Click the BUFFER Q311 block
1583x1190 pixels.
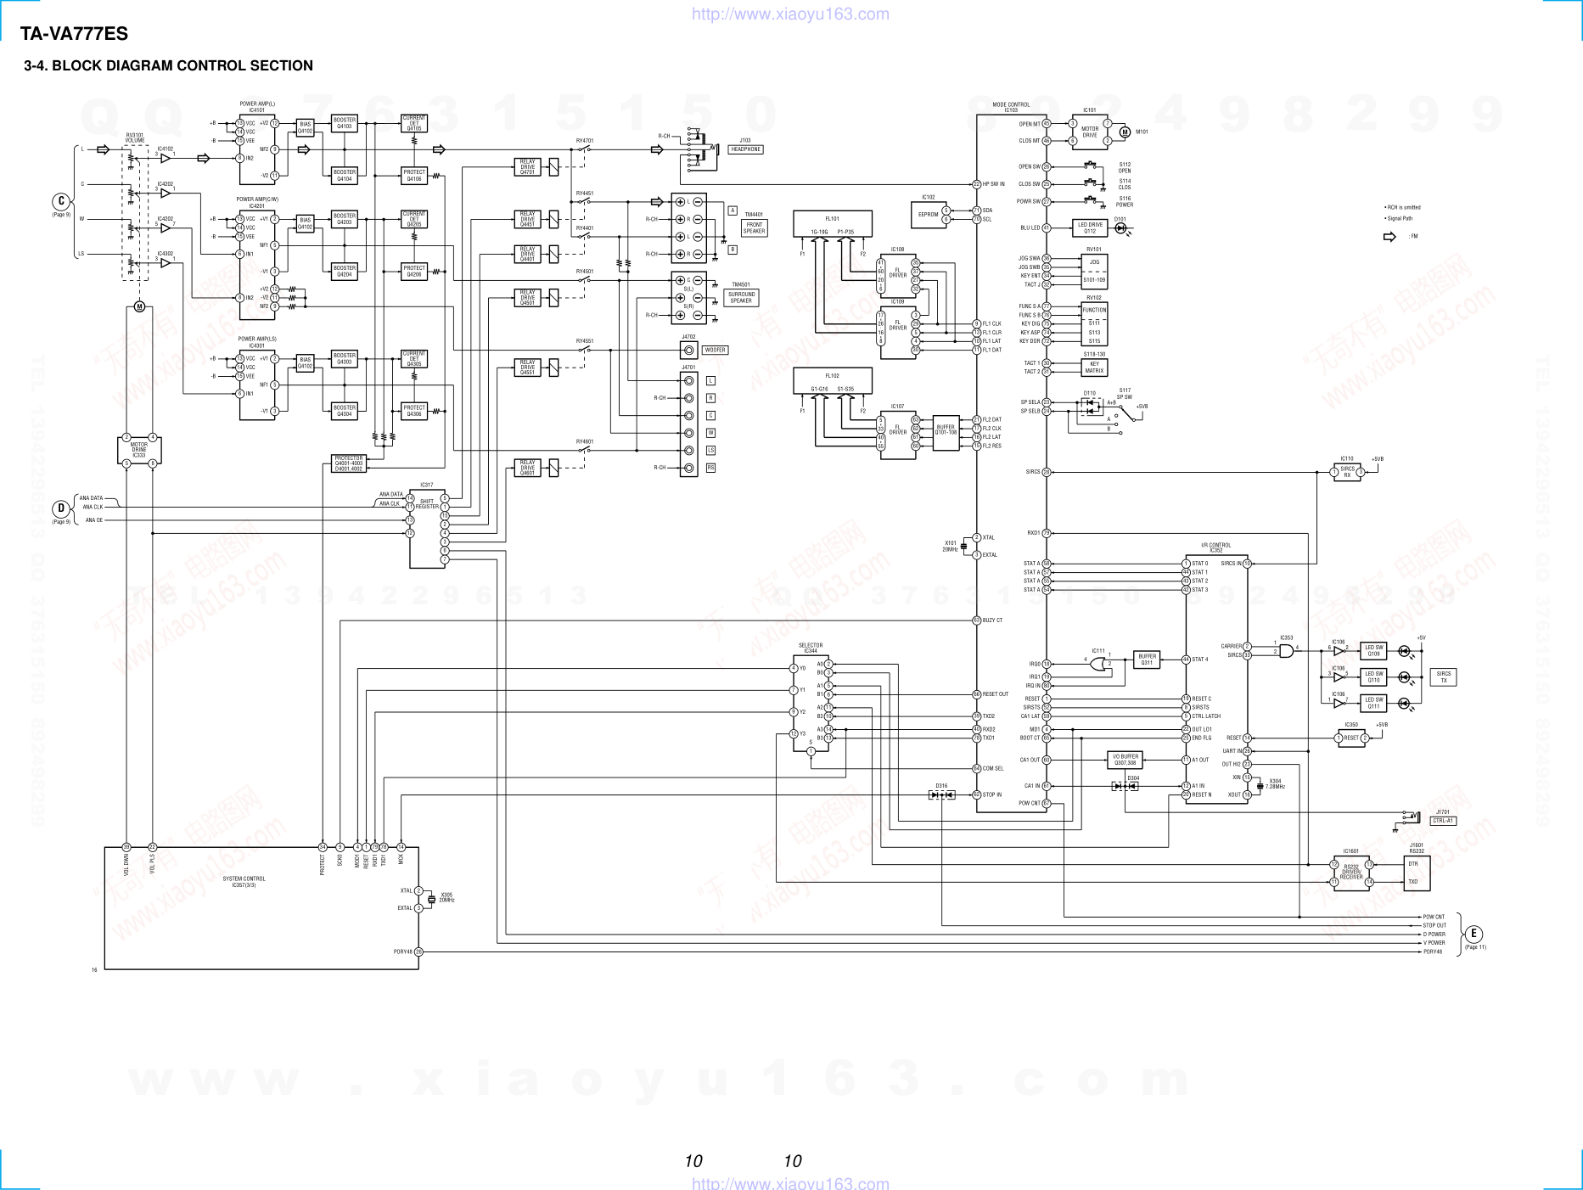point(1147,660)
